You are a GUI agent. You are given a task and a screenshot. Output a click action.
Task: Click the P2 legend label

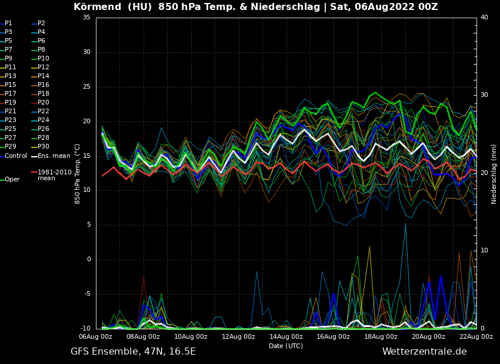point(41,23)
